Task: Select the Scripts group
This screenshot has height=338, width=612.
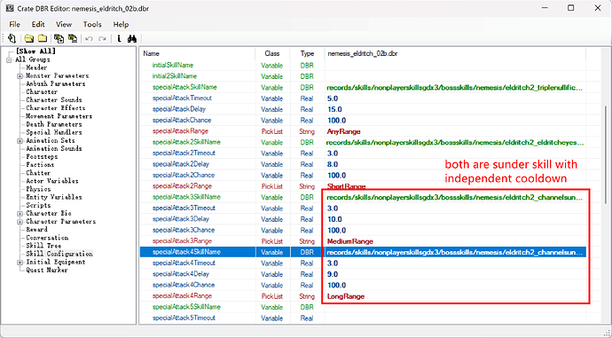Action: point(38,205)
